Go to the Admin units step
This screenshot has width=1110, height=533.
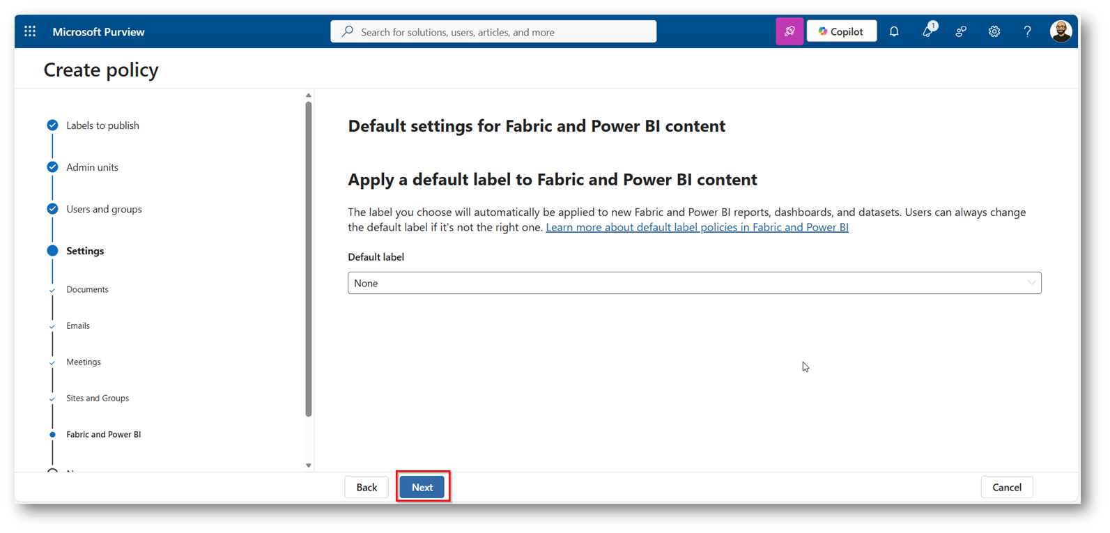[x=92, y=167]
